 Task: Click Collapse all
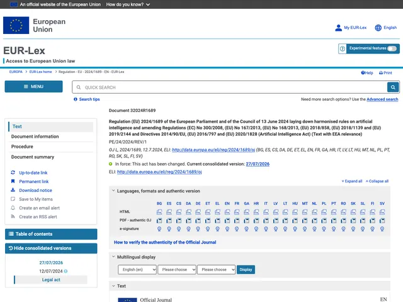377,181
